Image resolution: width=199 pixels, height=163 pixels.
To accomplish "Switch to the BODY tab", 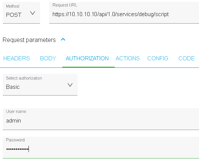I will click(48, 58).
